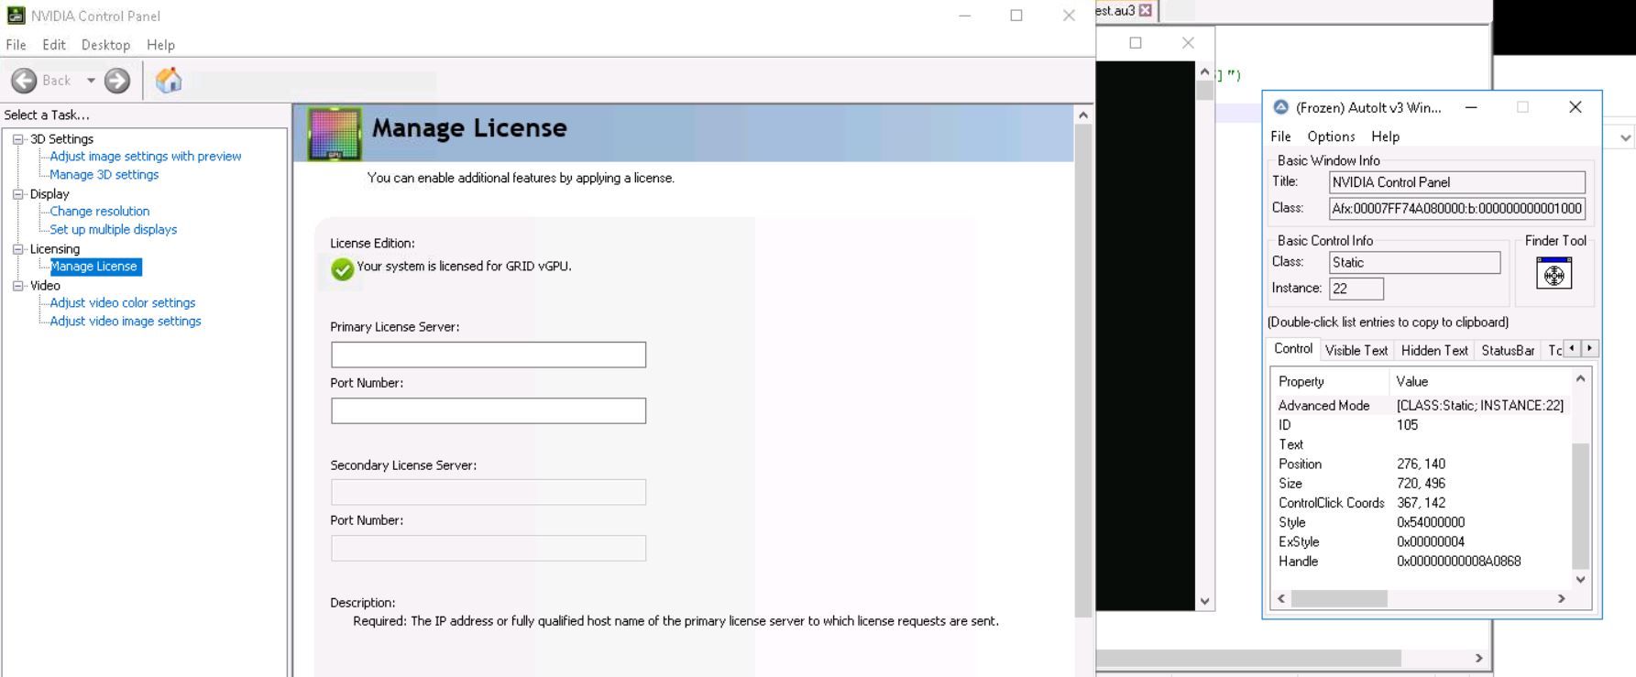
Task: Open the File menu in NVIDIA Control Panel
Action: (x=16, y=45)
